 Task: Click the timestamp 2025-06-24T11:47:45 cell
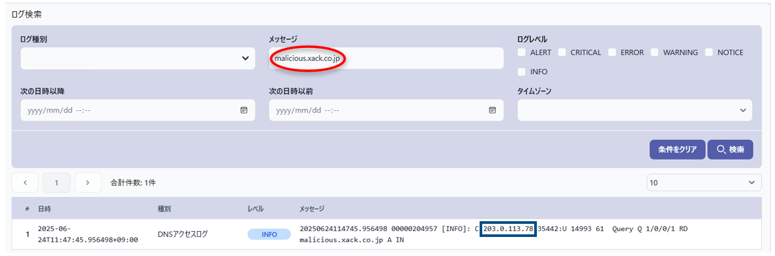(87, 234)
